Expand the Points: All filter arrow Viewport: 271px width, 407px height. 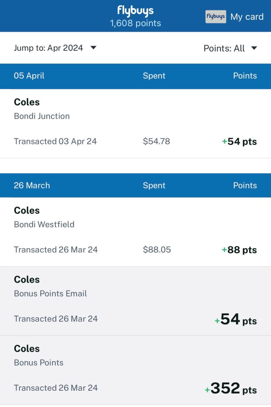click(x=254, y=48)
